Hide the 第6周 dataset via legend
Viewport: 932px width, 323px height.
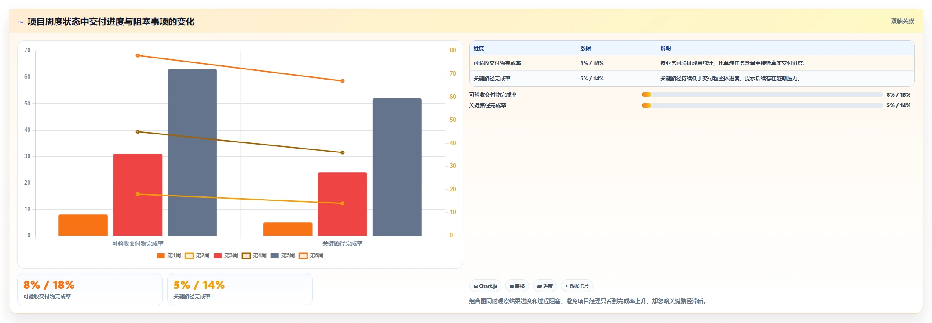click(x=311, y=255)
